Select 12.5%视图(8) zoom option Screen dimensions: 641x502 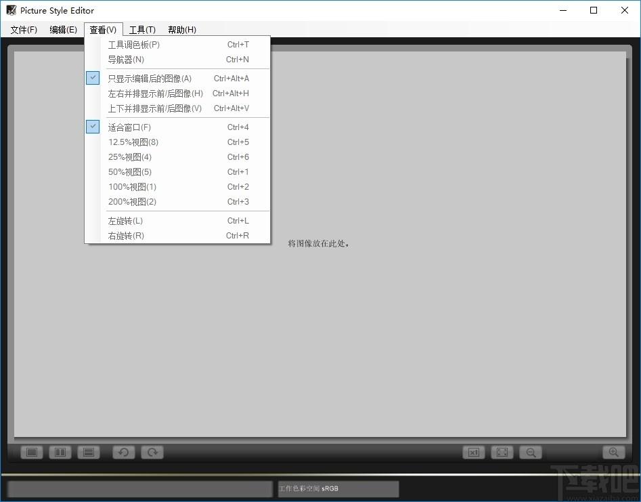pos(177,142)
